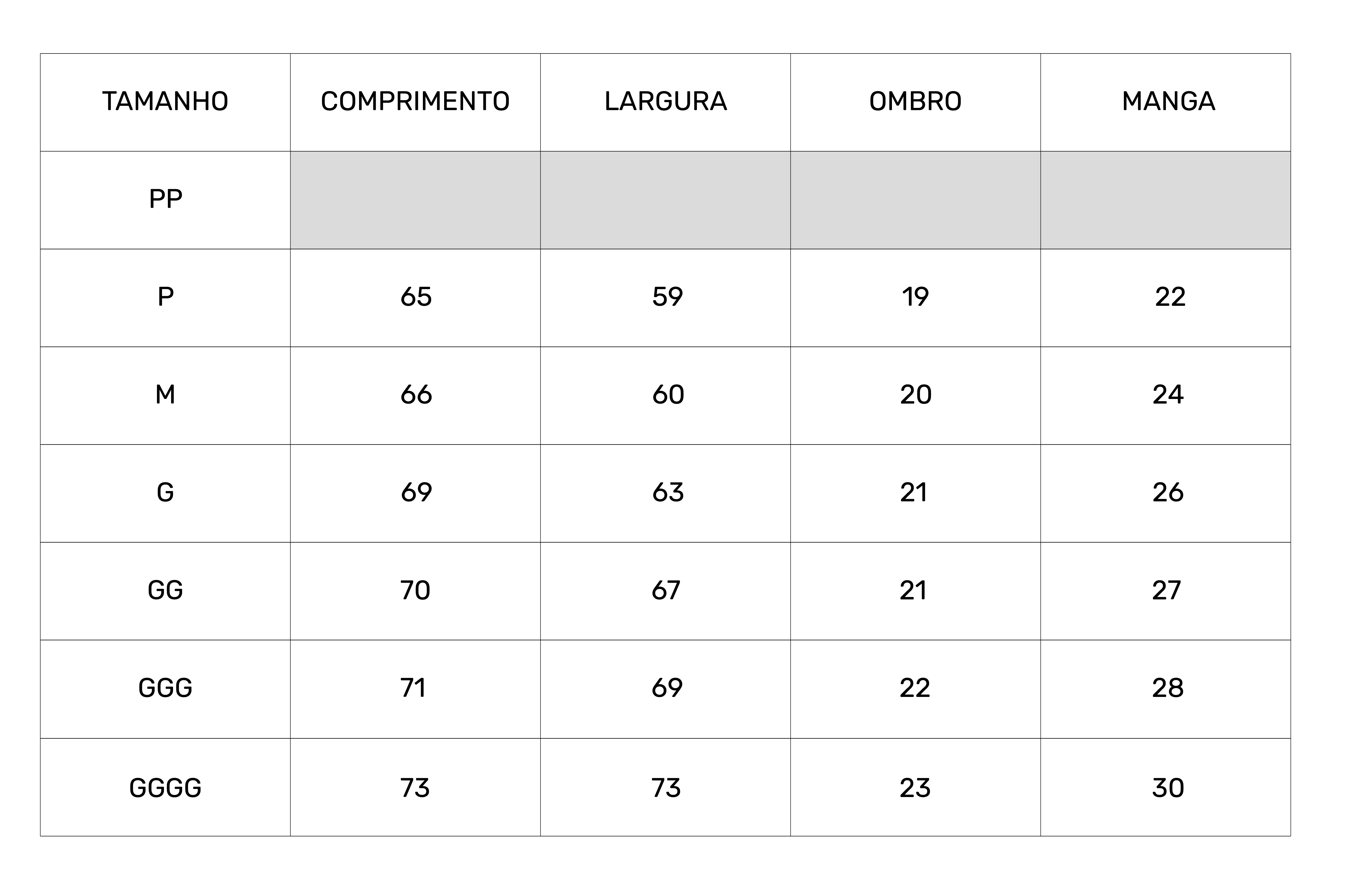The image size is (1368, 886).
Task: Select the value 30 in row GGGG
Action: point(1168,788)
